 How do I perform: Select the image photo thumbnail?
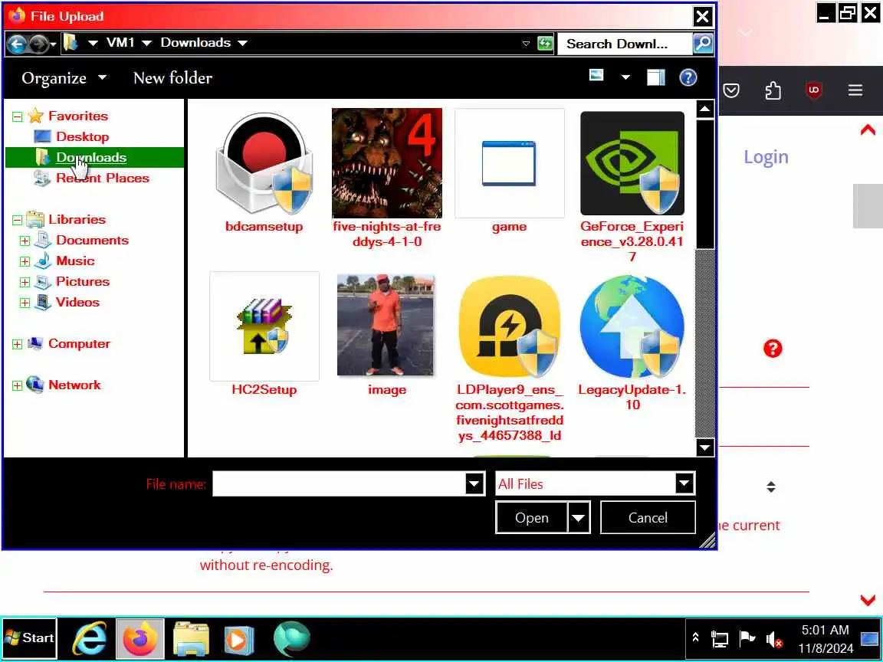click(386, 326)
